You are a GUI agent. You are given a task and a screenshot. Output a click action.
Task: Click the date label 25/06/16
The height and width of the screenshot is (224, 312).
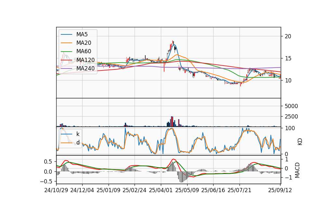click(213, 190)
